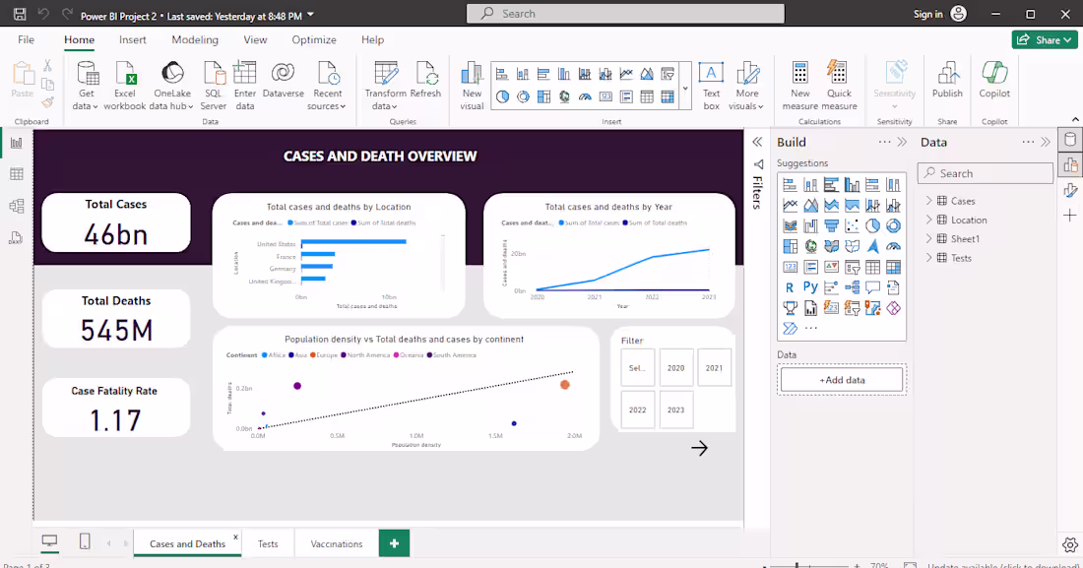This screenshot has width=1083, height=568.
Task: Click Refresh in the Queries group
Action: click(425, 80)
